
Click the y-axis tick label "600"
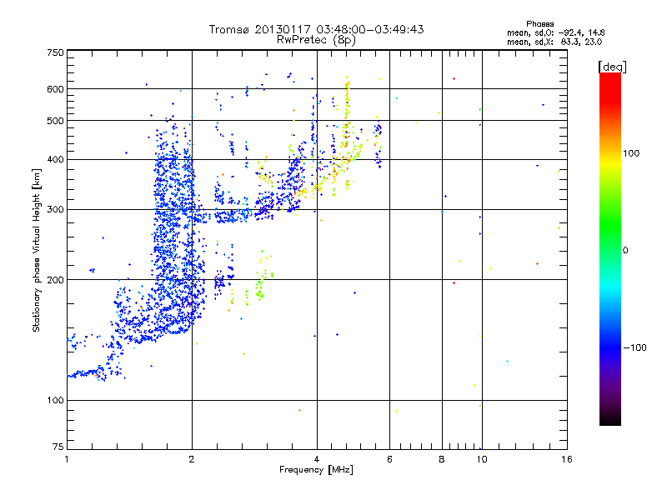click(55, 89)
